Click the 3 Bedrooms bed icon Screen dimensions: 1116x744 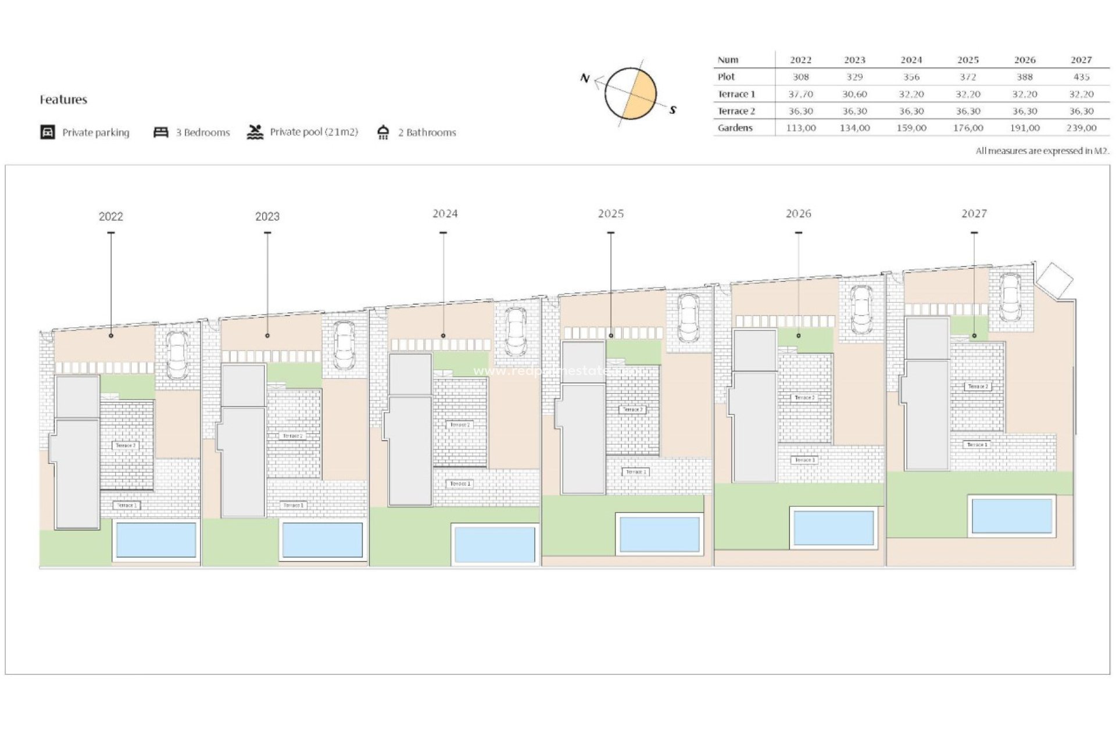160,133
